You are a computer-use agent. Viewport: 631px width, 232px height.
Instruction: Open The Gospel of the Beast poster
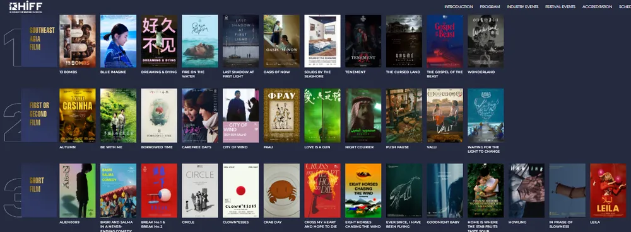445,41
